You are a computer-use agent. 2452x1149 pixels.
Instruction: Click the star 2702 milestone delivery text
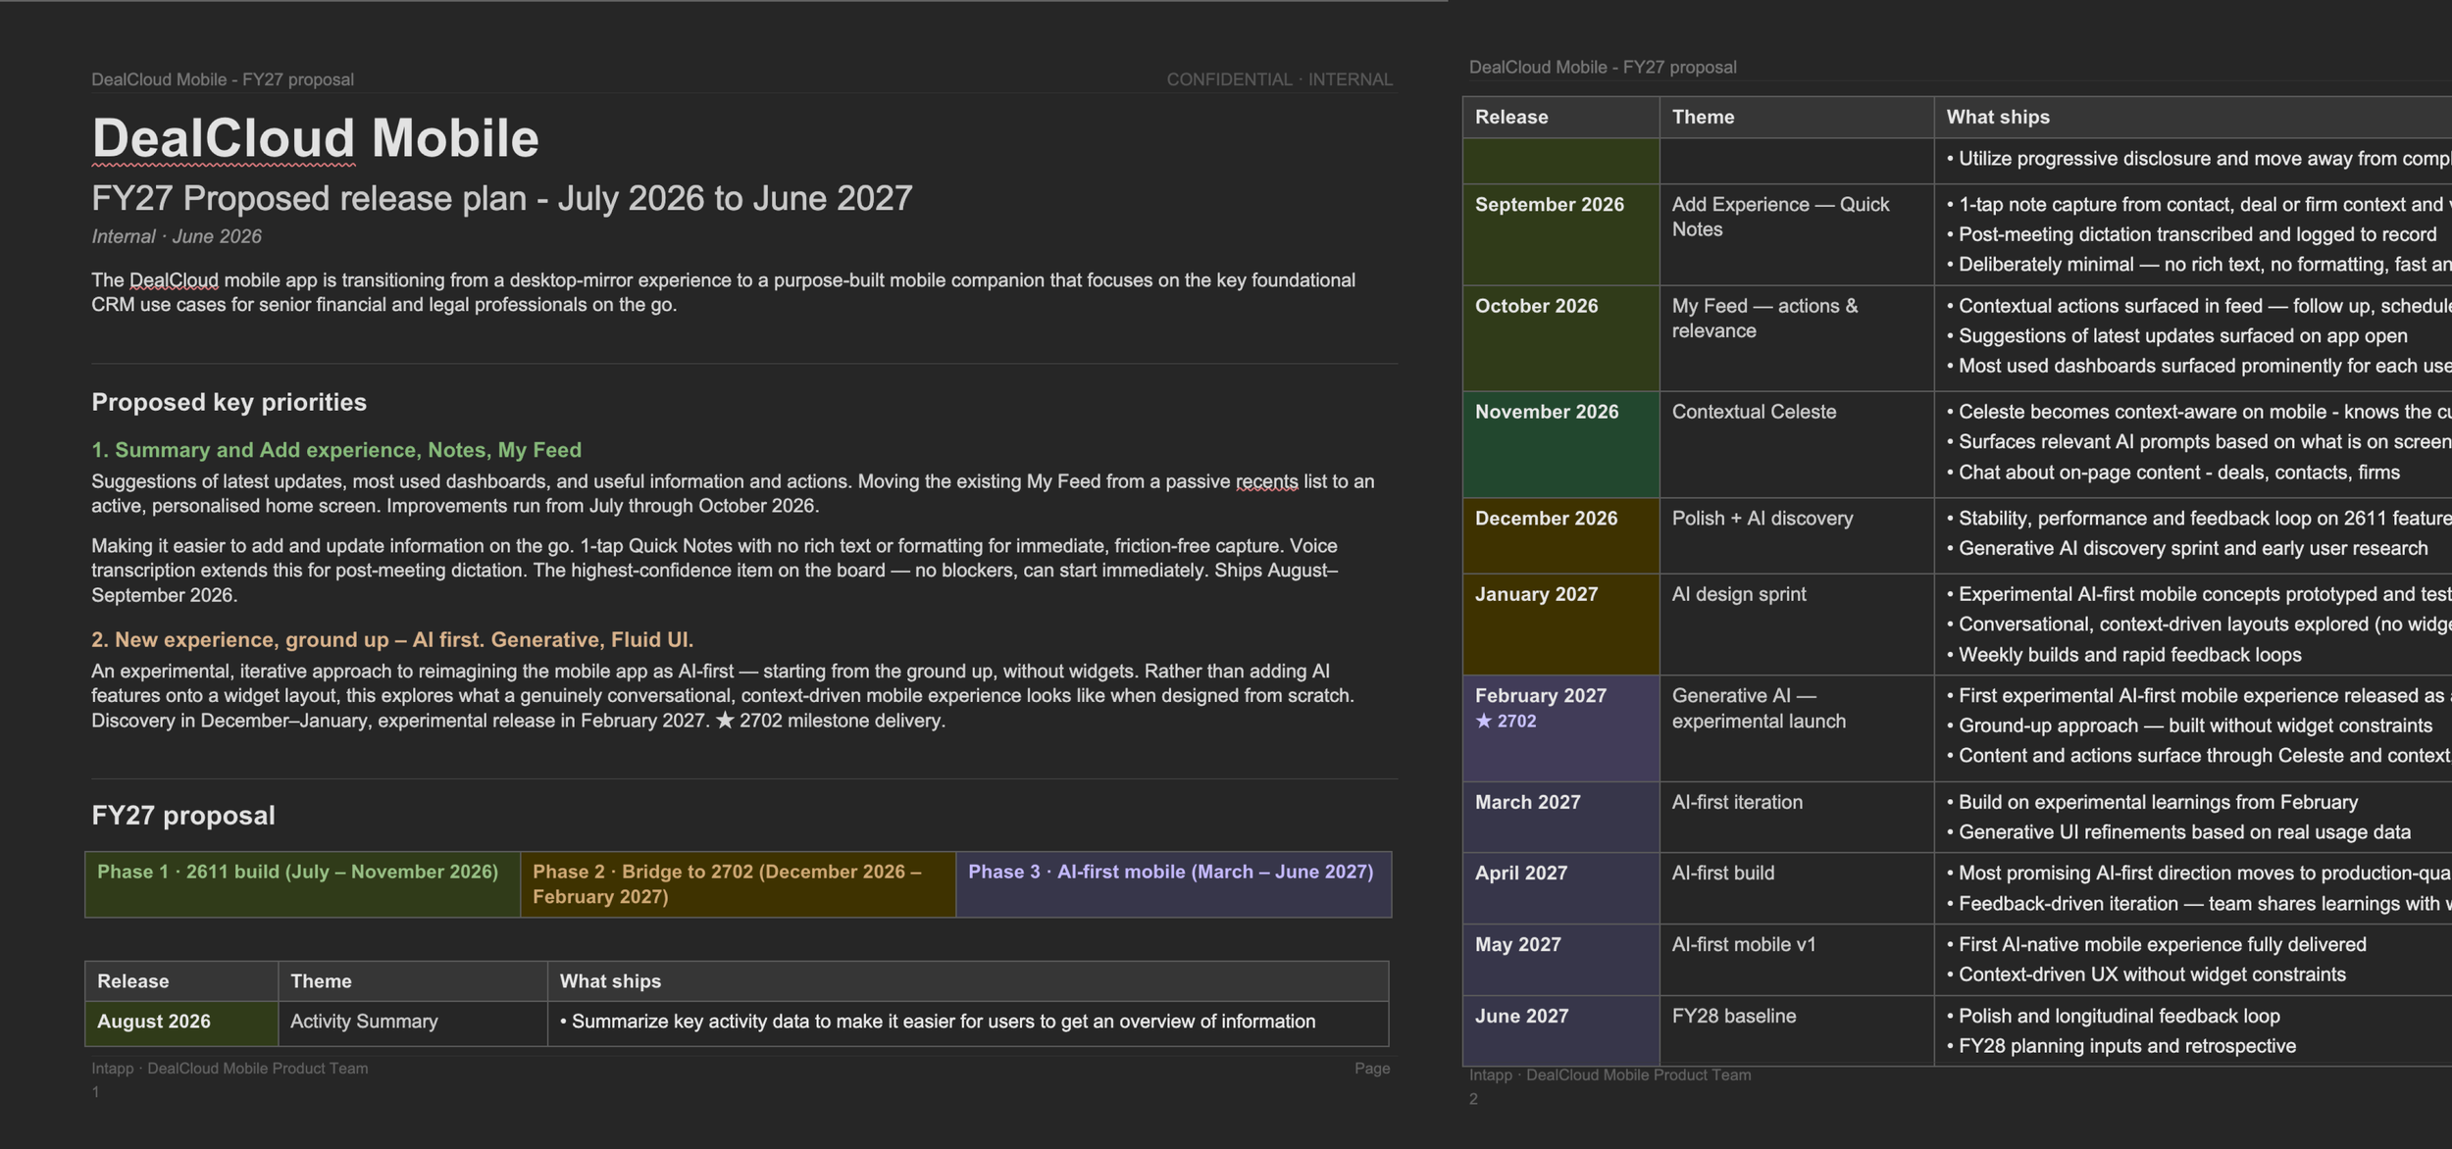[830, 721]
